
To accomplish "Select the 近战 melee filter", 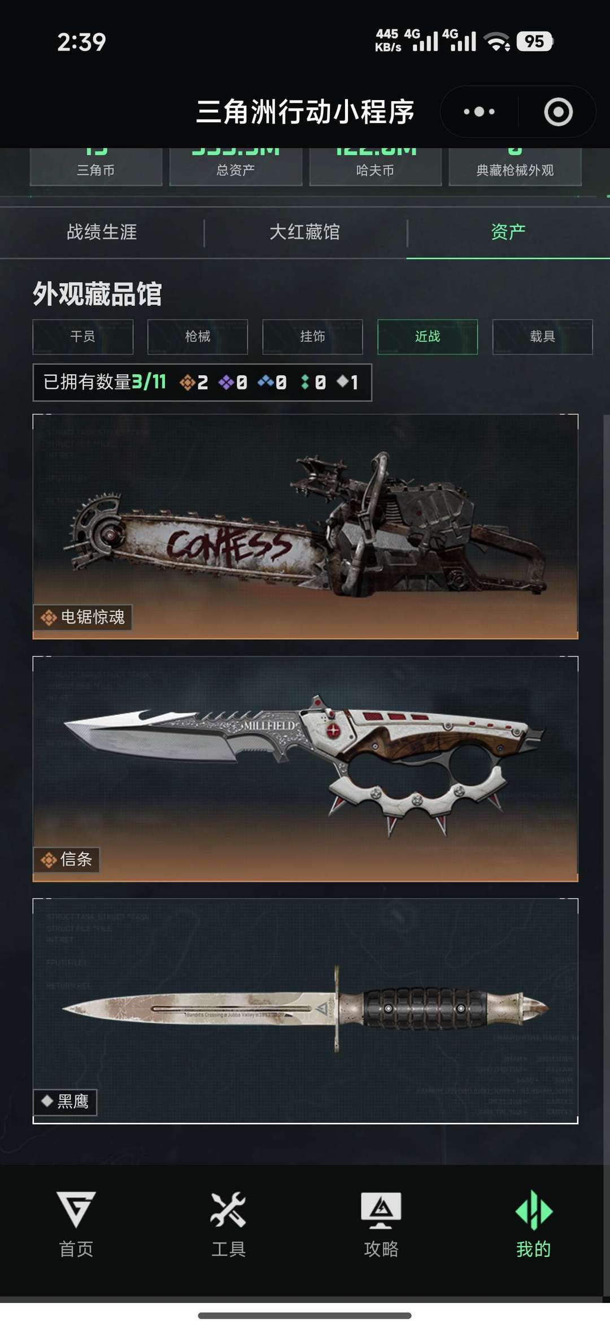I will click(428, 337).
